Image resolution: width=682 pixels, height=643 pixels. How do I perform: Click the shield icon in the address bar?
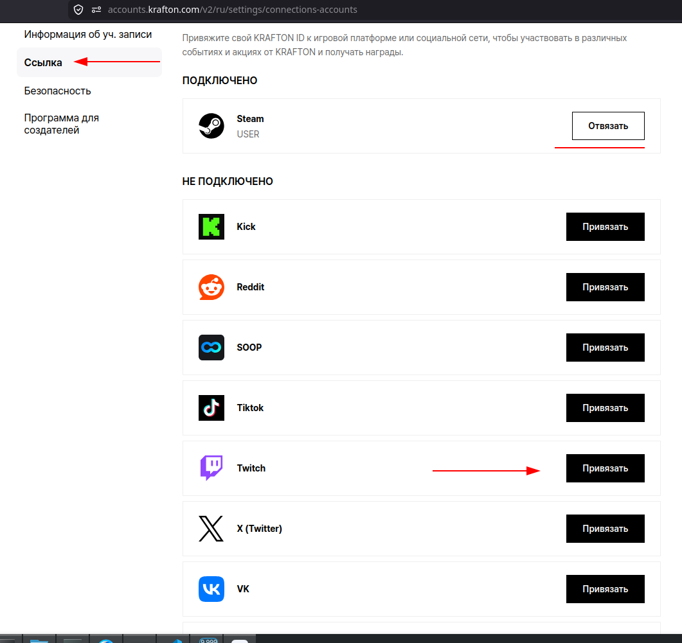point(78,10)
